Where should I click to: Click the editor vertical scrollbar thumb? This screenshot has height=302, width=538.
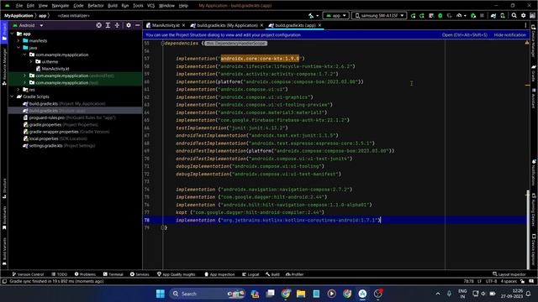[527, 230]
